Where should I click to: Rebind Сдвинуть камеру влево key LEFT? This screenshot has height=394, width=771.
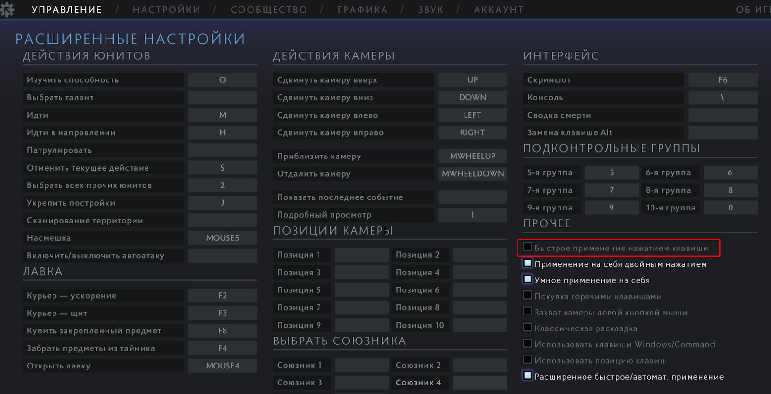pos(473,115)
